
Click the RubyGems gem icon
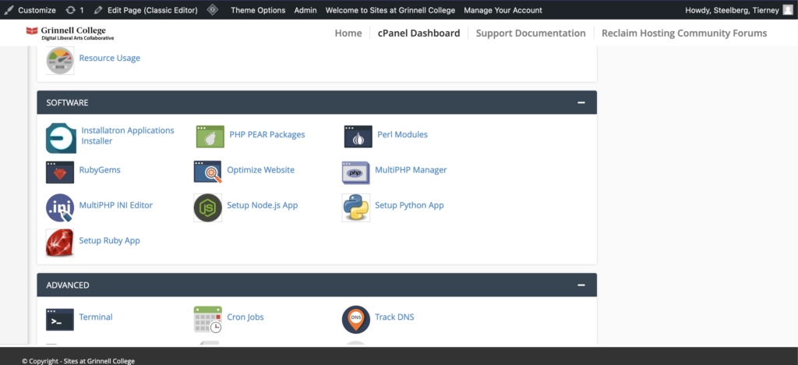pos(60,172)
